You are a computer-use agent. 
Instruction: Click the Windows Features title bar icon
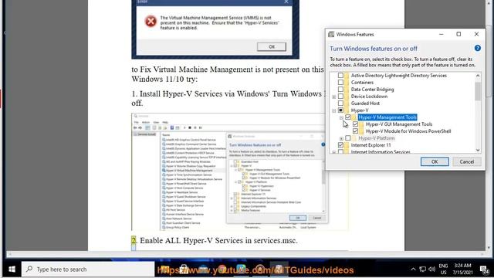[x=331, y=34]
